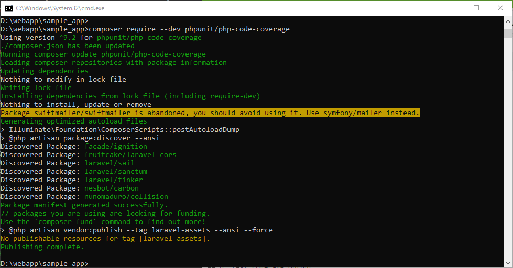The height and width of the screenshot is (268, 513).
Task: Click the composer require --dev command line
Action: 145,29
